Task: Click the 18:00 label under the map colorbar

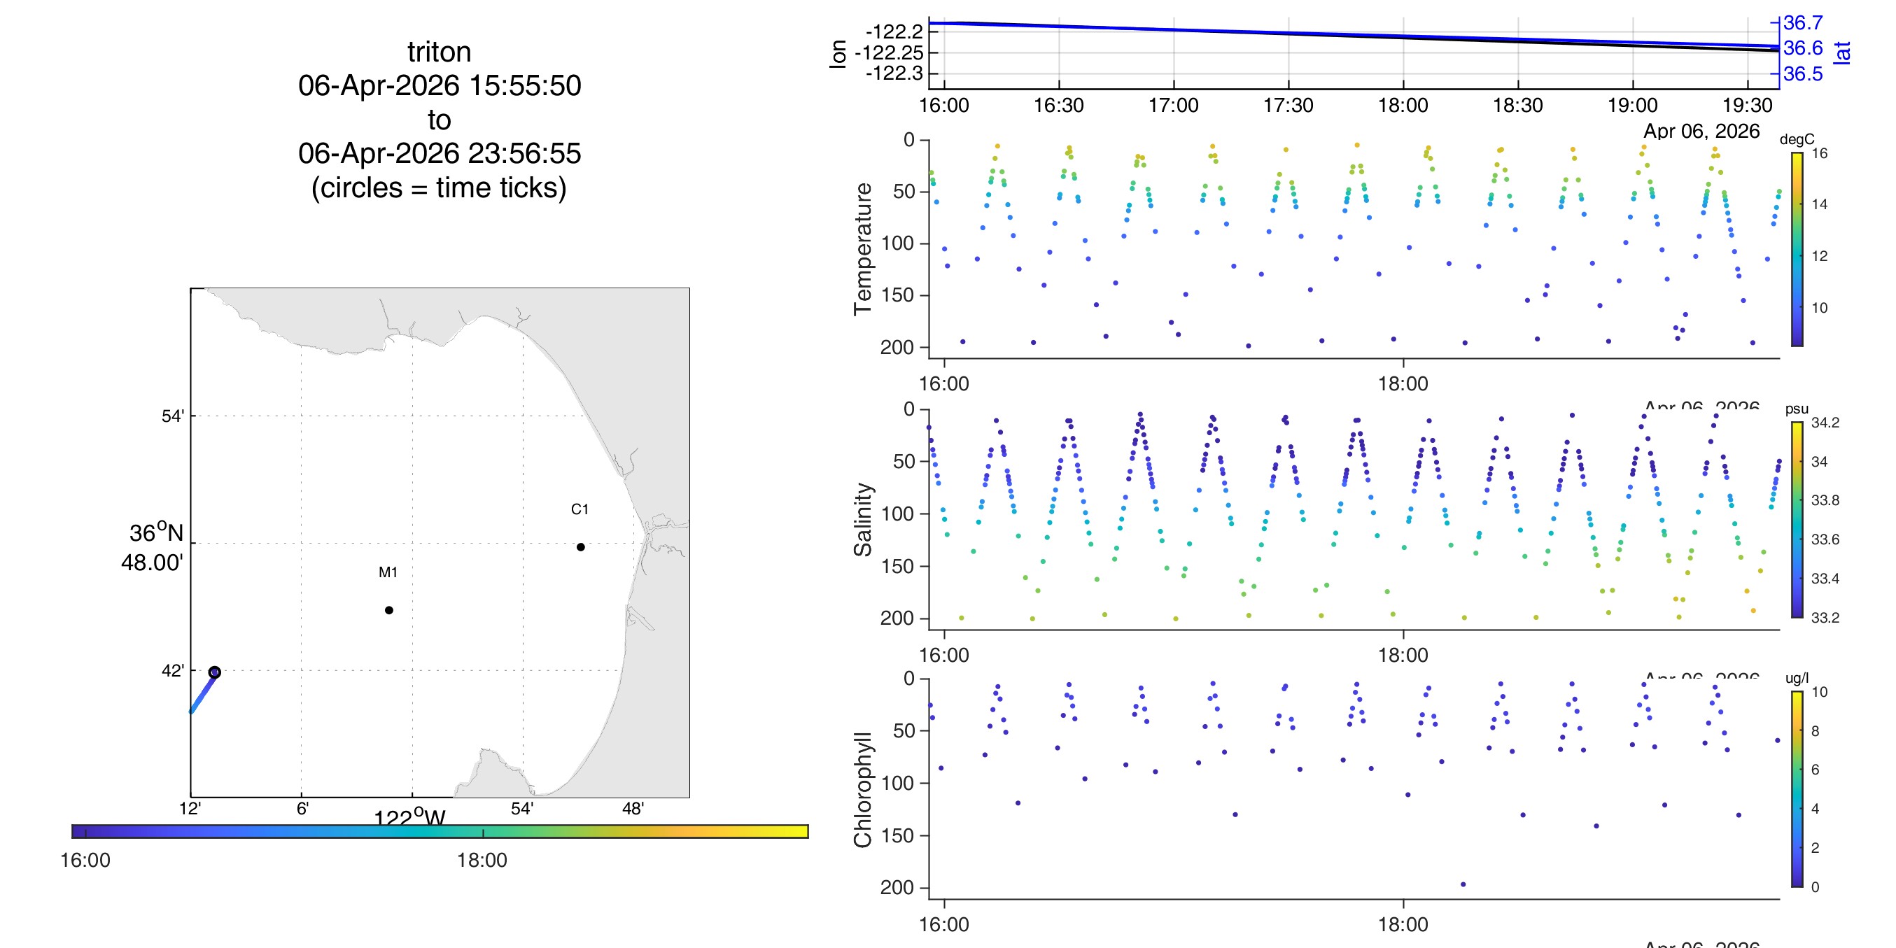Action: pos(482,860)
